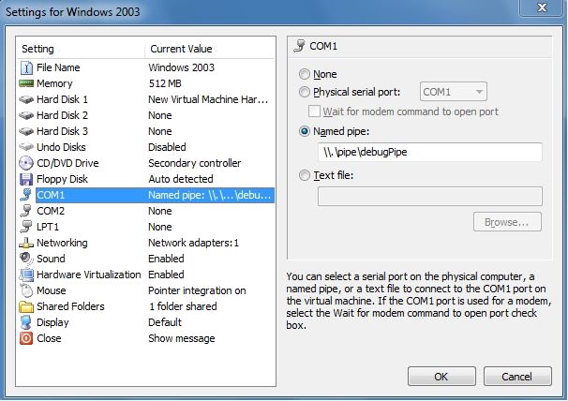Screen dimensions: 568x401
Task: Select the Networking setting row
Action: (145, 243)
